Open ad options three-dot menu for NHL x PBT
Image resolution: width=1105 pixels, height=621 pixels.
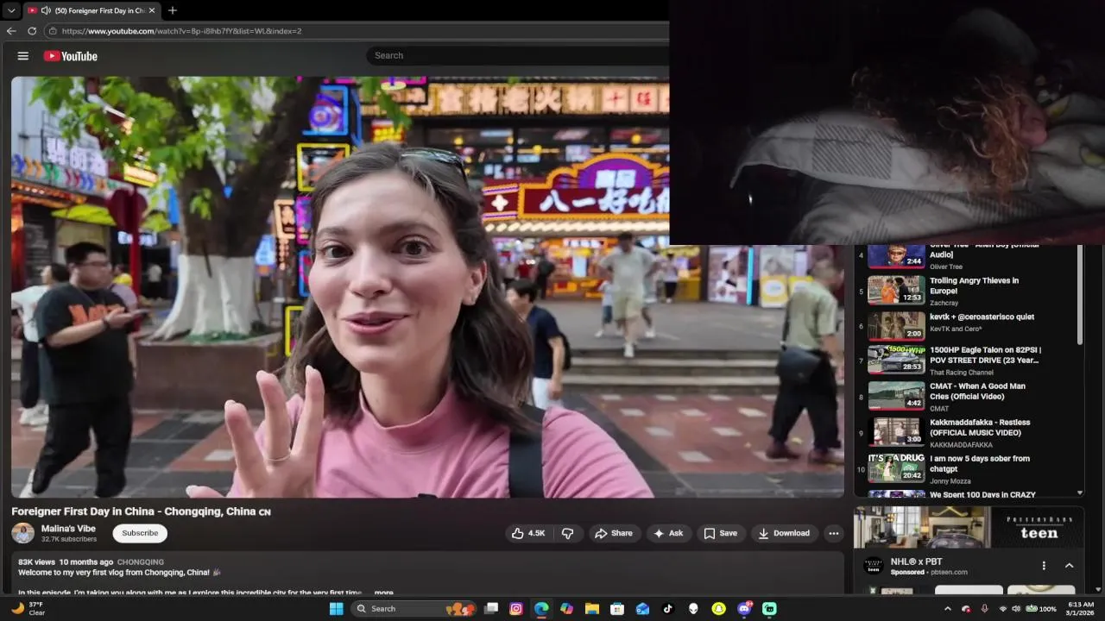pyautogui.click(x=1044, y=566)
